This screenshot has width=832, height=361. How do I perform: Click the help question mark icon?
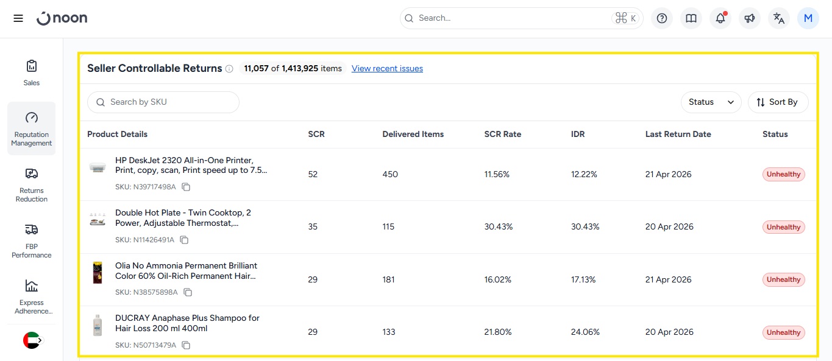pos(662,18)
